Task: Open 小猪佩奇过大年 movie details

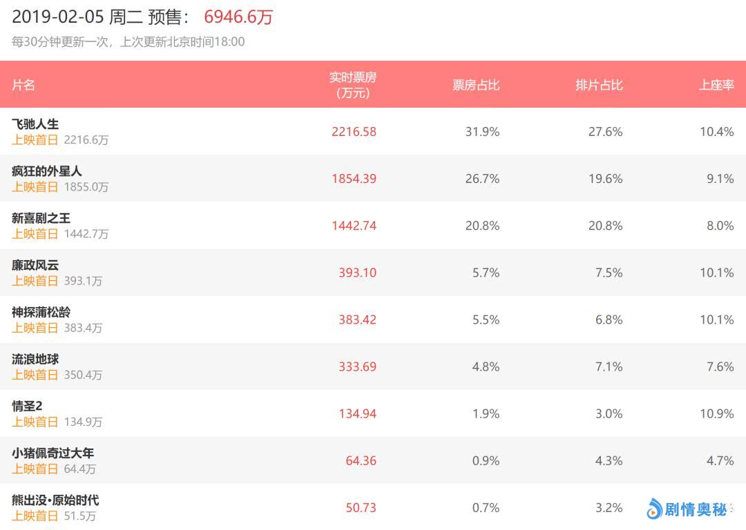Action: pyautogui.click(x=52, y=453)
